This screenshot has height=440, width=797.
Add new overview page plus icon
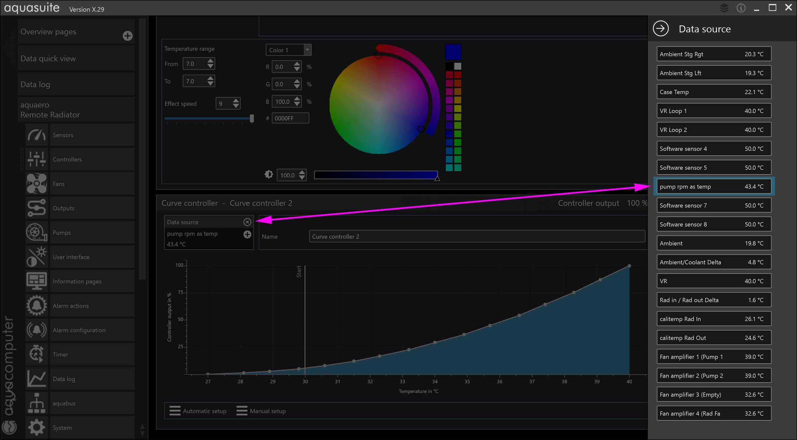(127, 36)
